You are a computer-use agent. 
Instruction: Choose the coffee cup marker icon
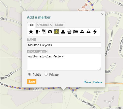click(x=37, y=32)
